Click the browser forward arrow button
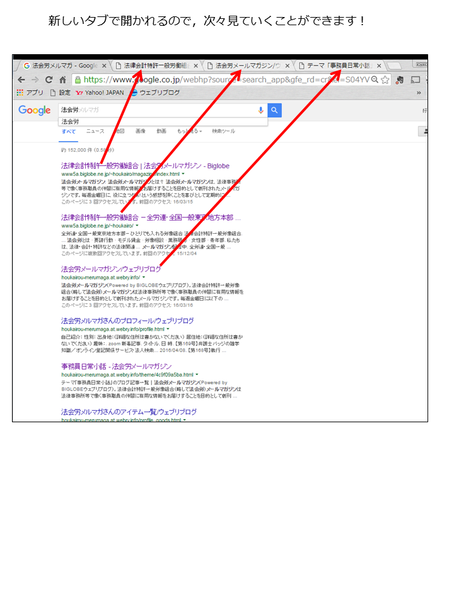Image resolution: width=454 pixels, height=605 pixels. 35,80
